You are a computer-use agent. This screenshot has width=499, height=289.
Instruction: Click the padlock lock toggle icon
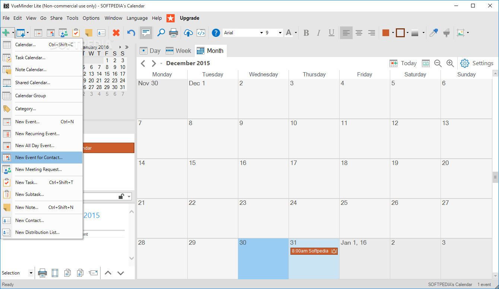point(121,196)
